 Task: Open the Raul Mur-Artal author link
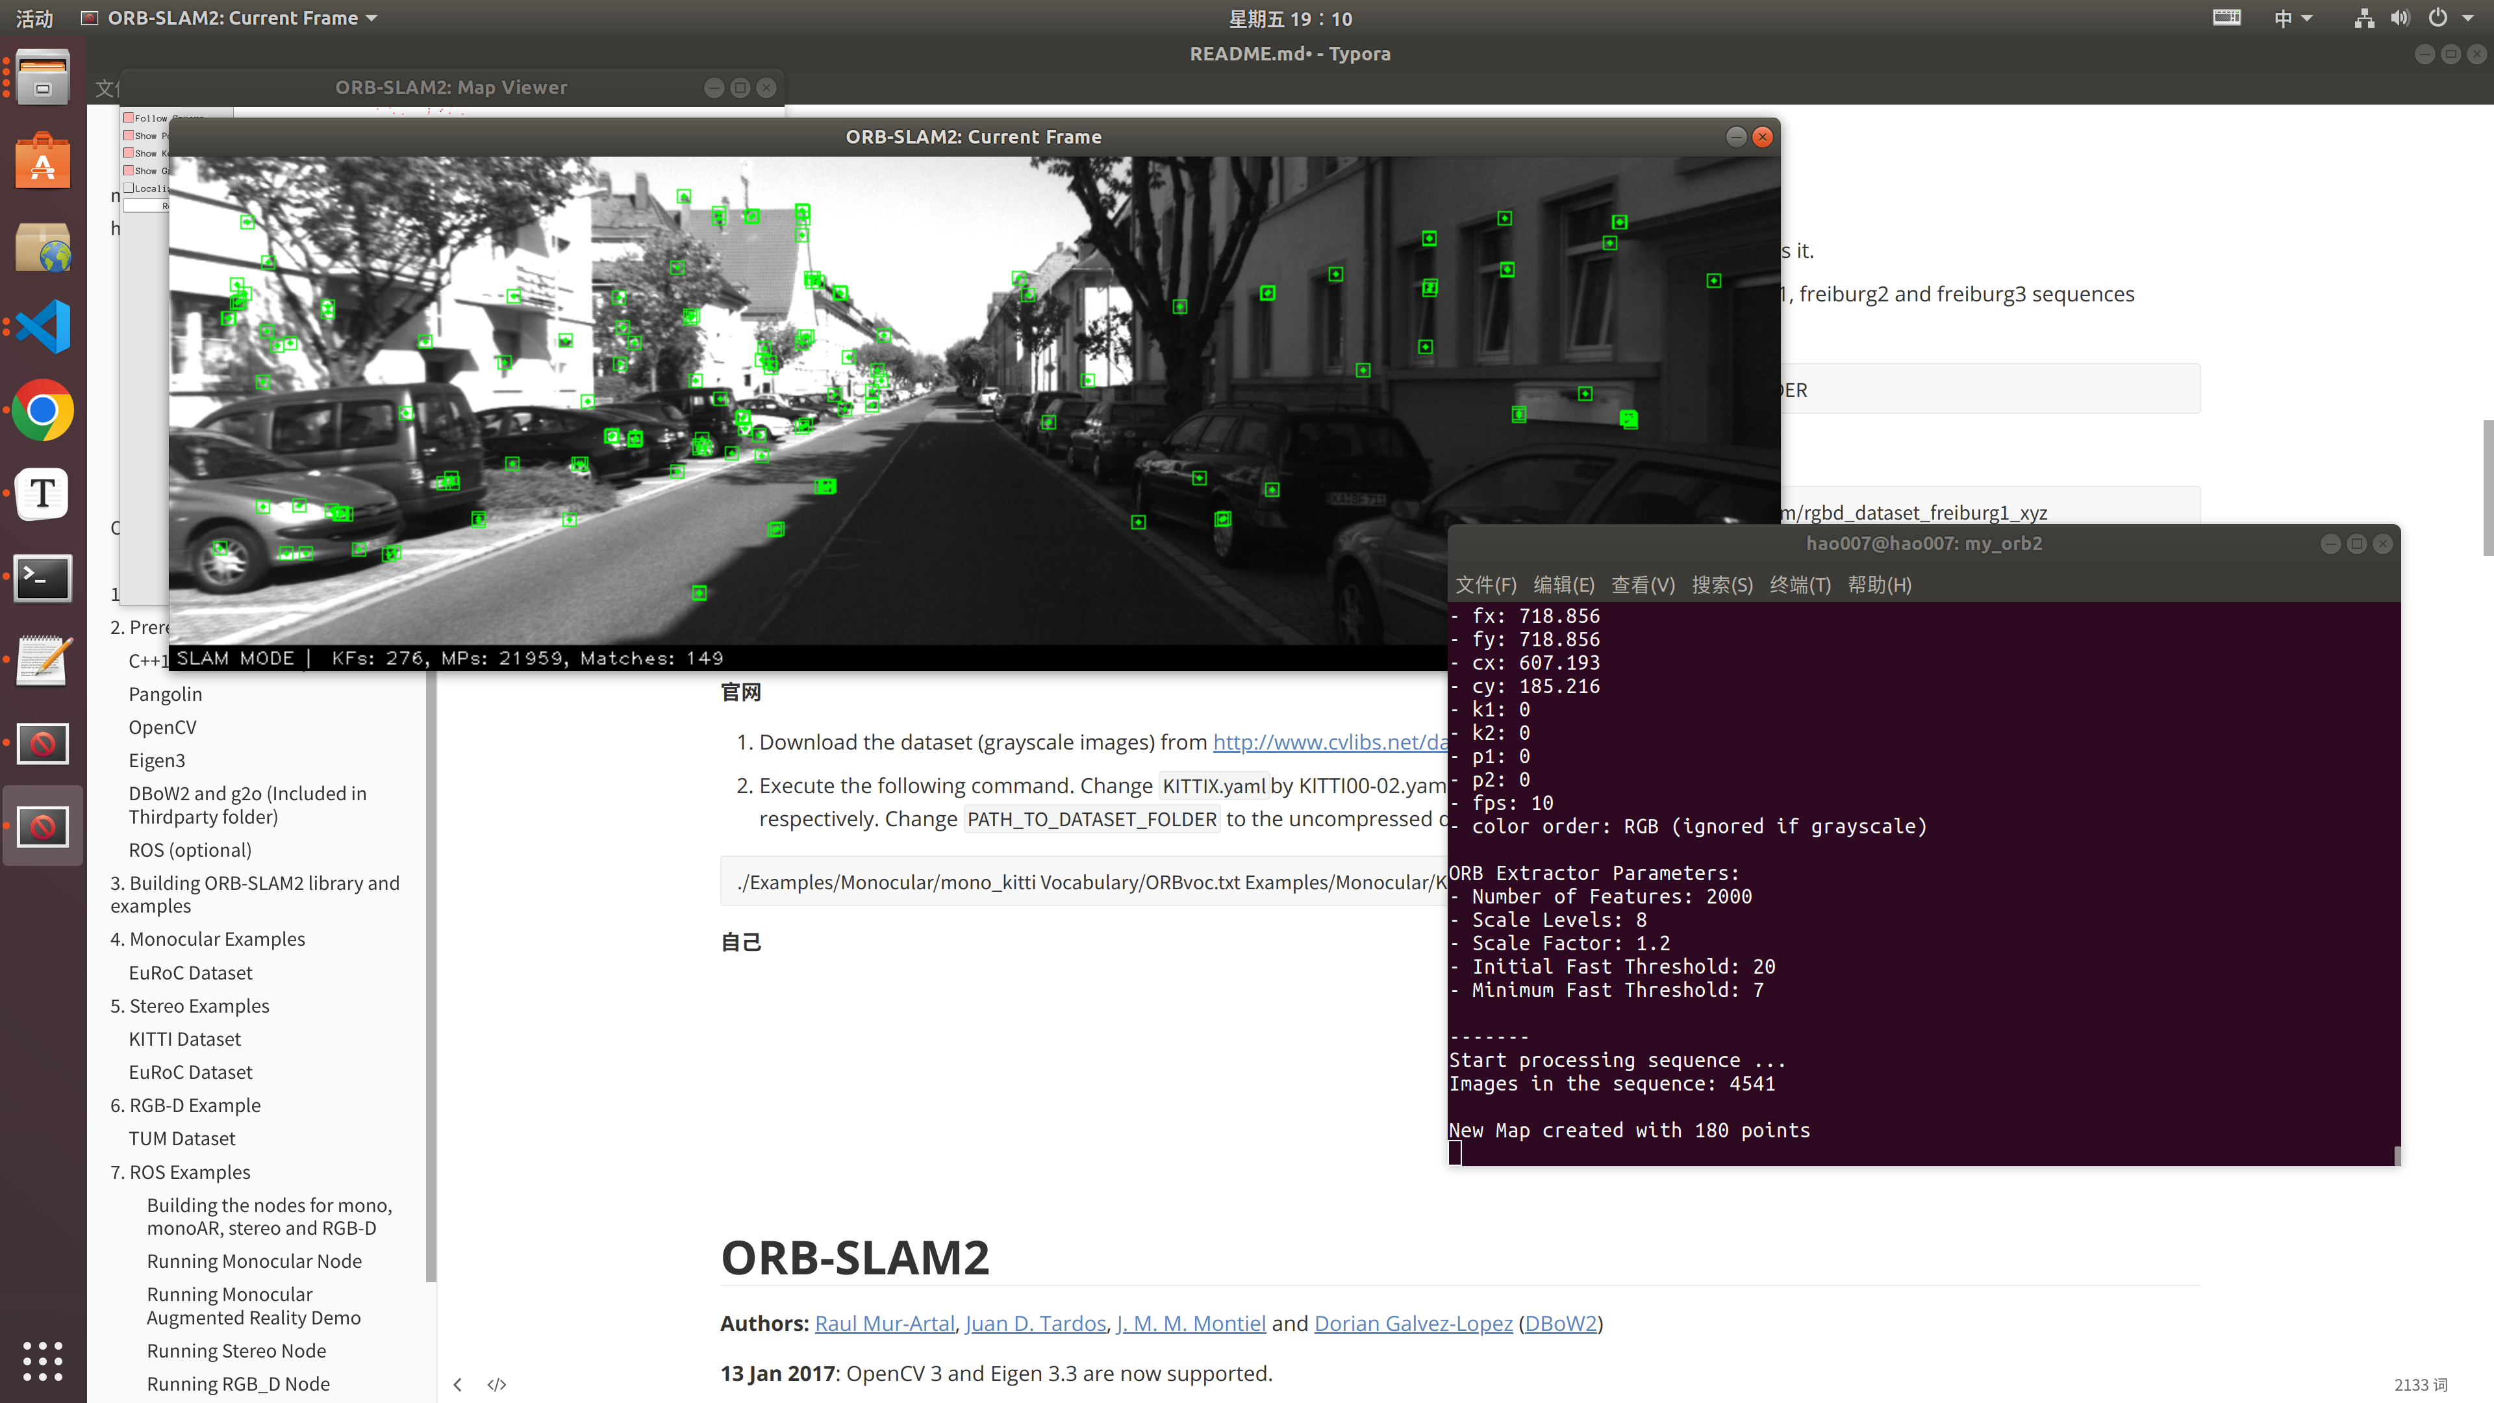pos(884,1322)
